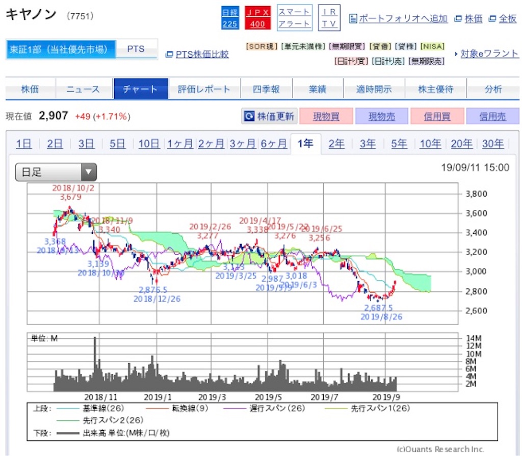Image resolution: width=522 pixels, height=456 pixels.
Task: Click the timestamp 19/09/11 15:00
Action: (475, 168)
